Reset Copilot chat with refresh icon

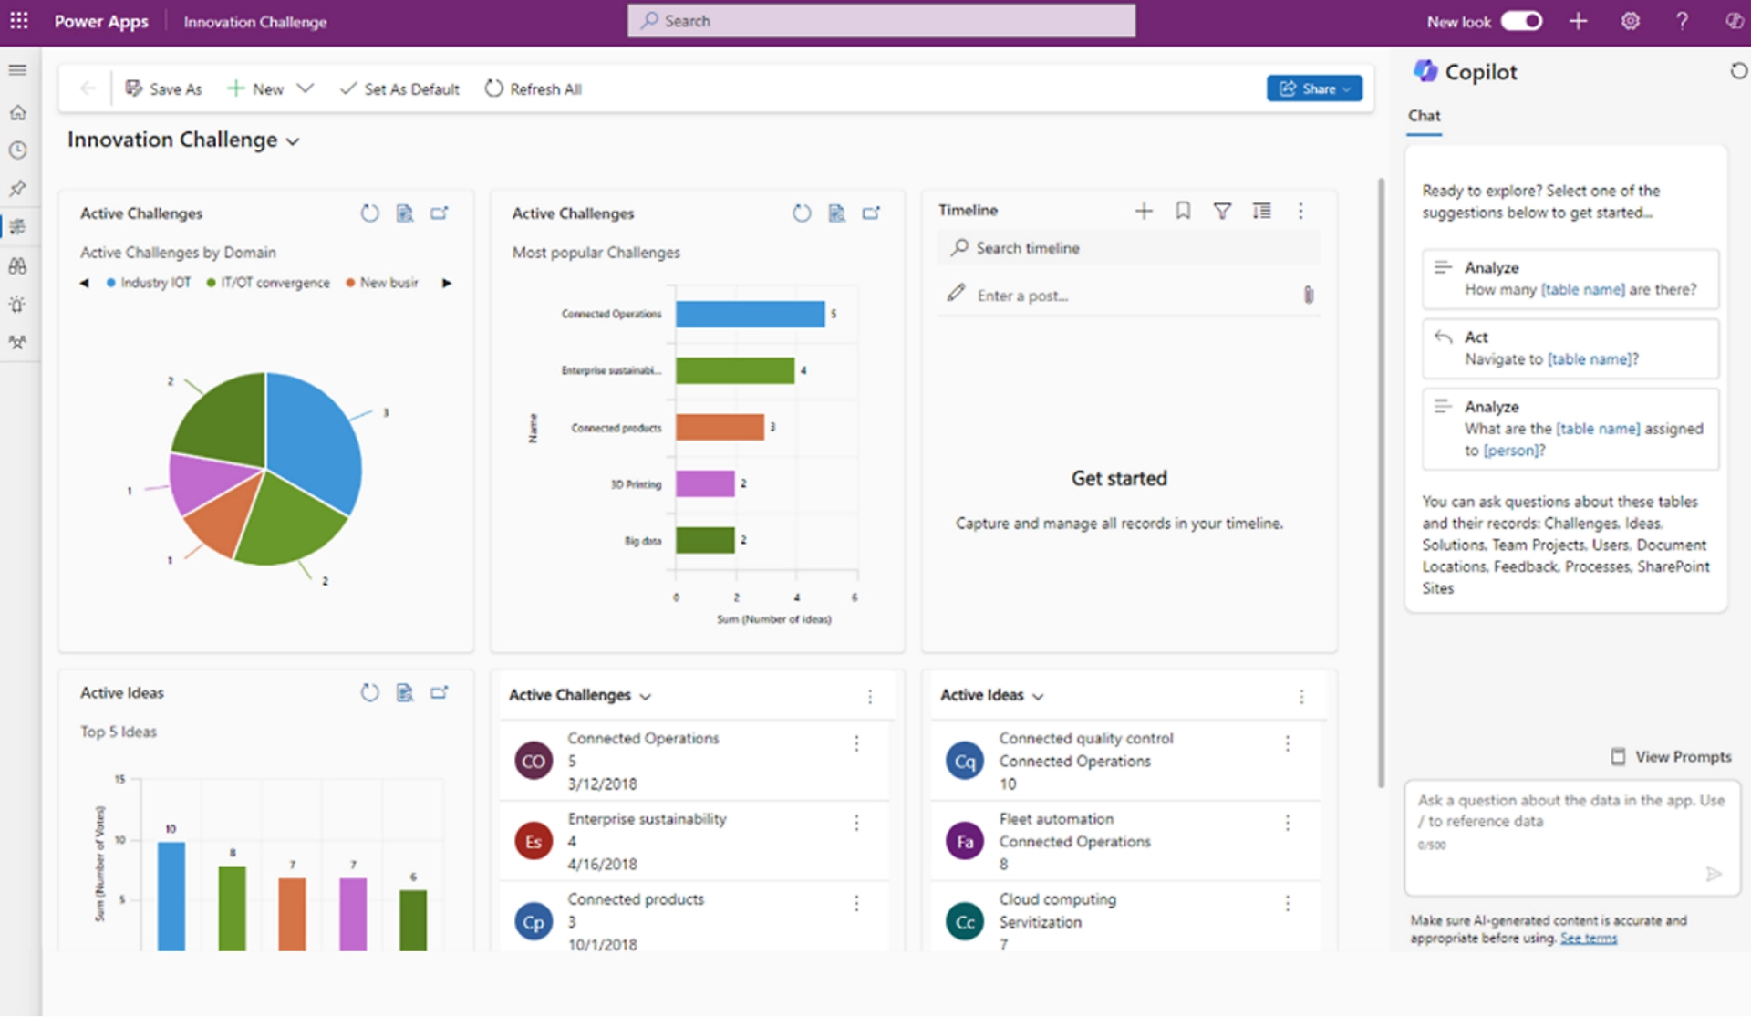coord(1738,71)
